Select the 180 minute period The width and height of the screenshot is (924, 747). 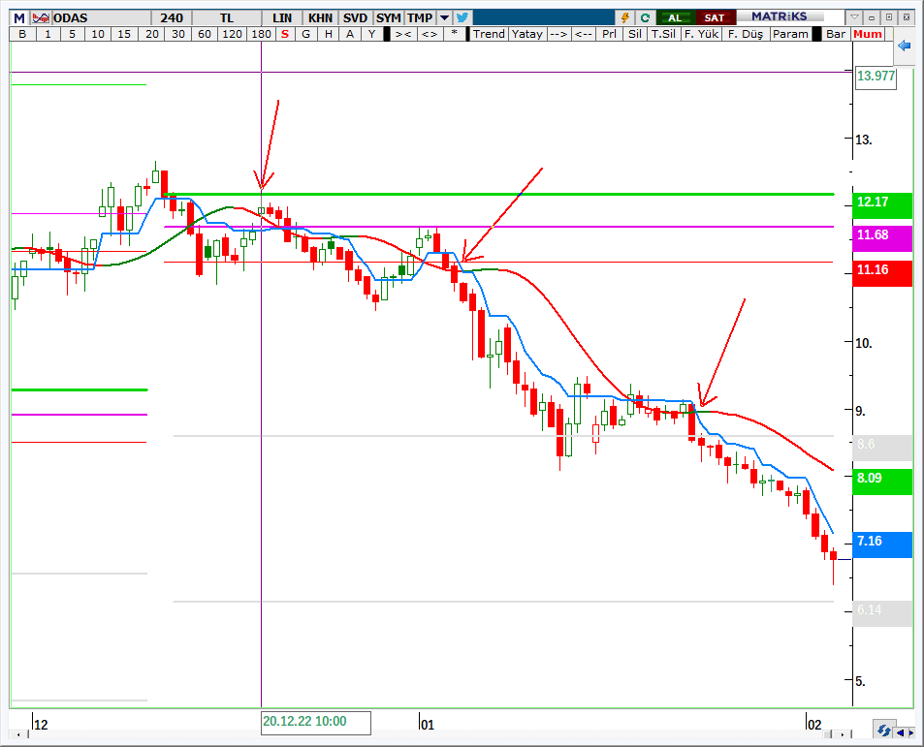(x=261, y=34)
